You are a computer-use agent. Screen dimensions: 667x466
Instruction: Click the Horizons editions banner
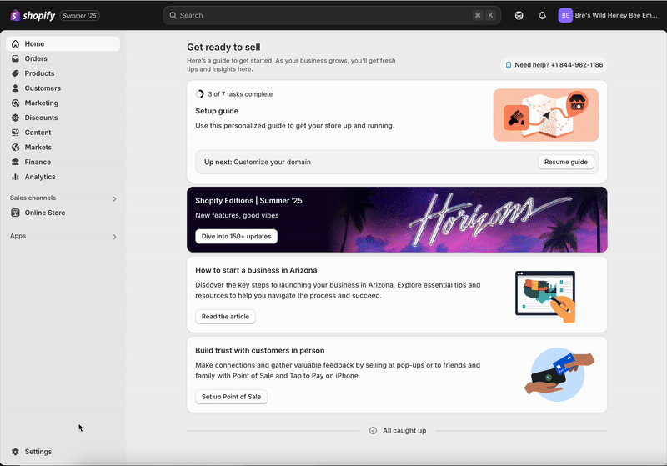coord(397,219)
